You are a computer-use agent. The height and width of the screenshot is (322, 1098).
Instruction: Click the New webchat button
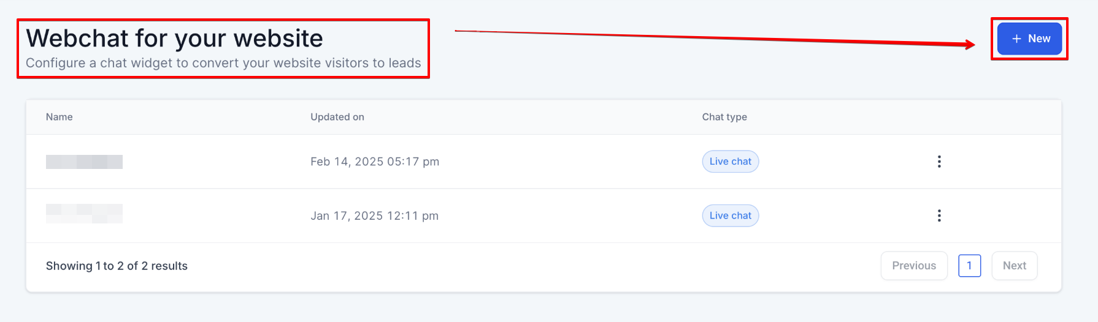1029,39
